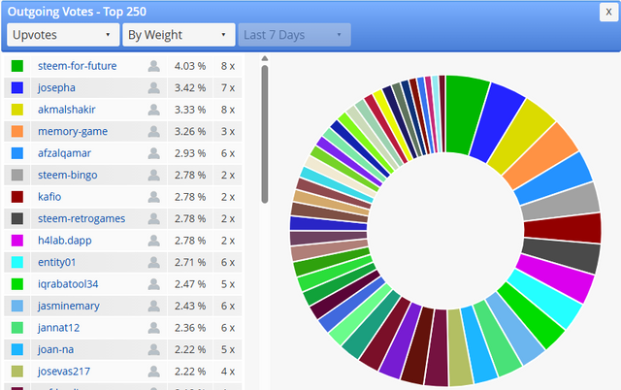
Task: Click the 5 x vote count for iqrabatool34
Action: click(228, 284)
